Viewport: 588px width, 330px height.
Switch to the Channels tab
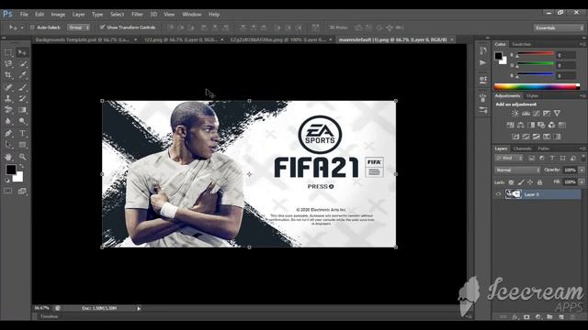click(x=523, y=148)
